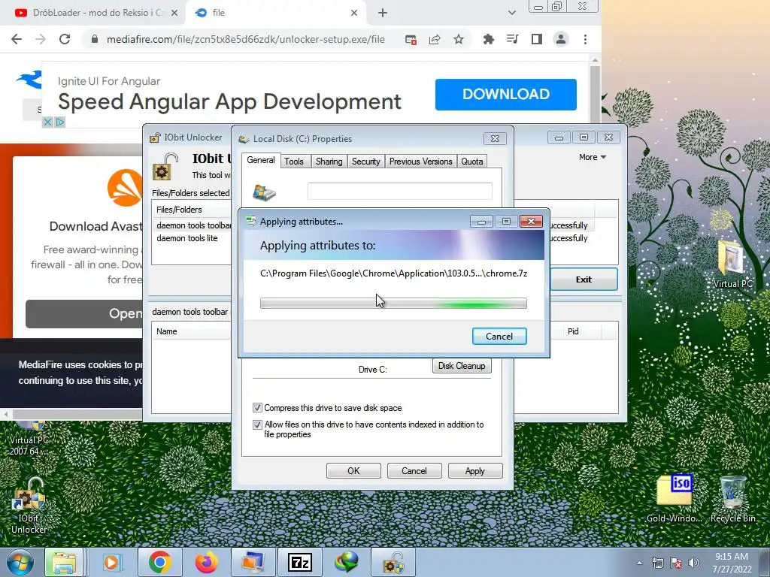Viewport: 770px width, 577px height.
Task: Click the AdChoices triangle icon
Action: pos(60,122)
